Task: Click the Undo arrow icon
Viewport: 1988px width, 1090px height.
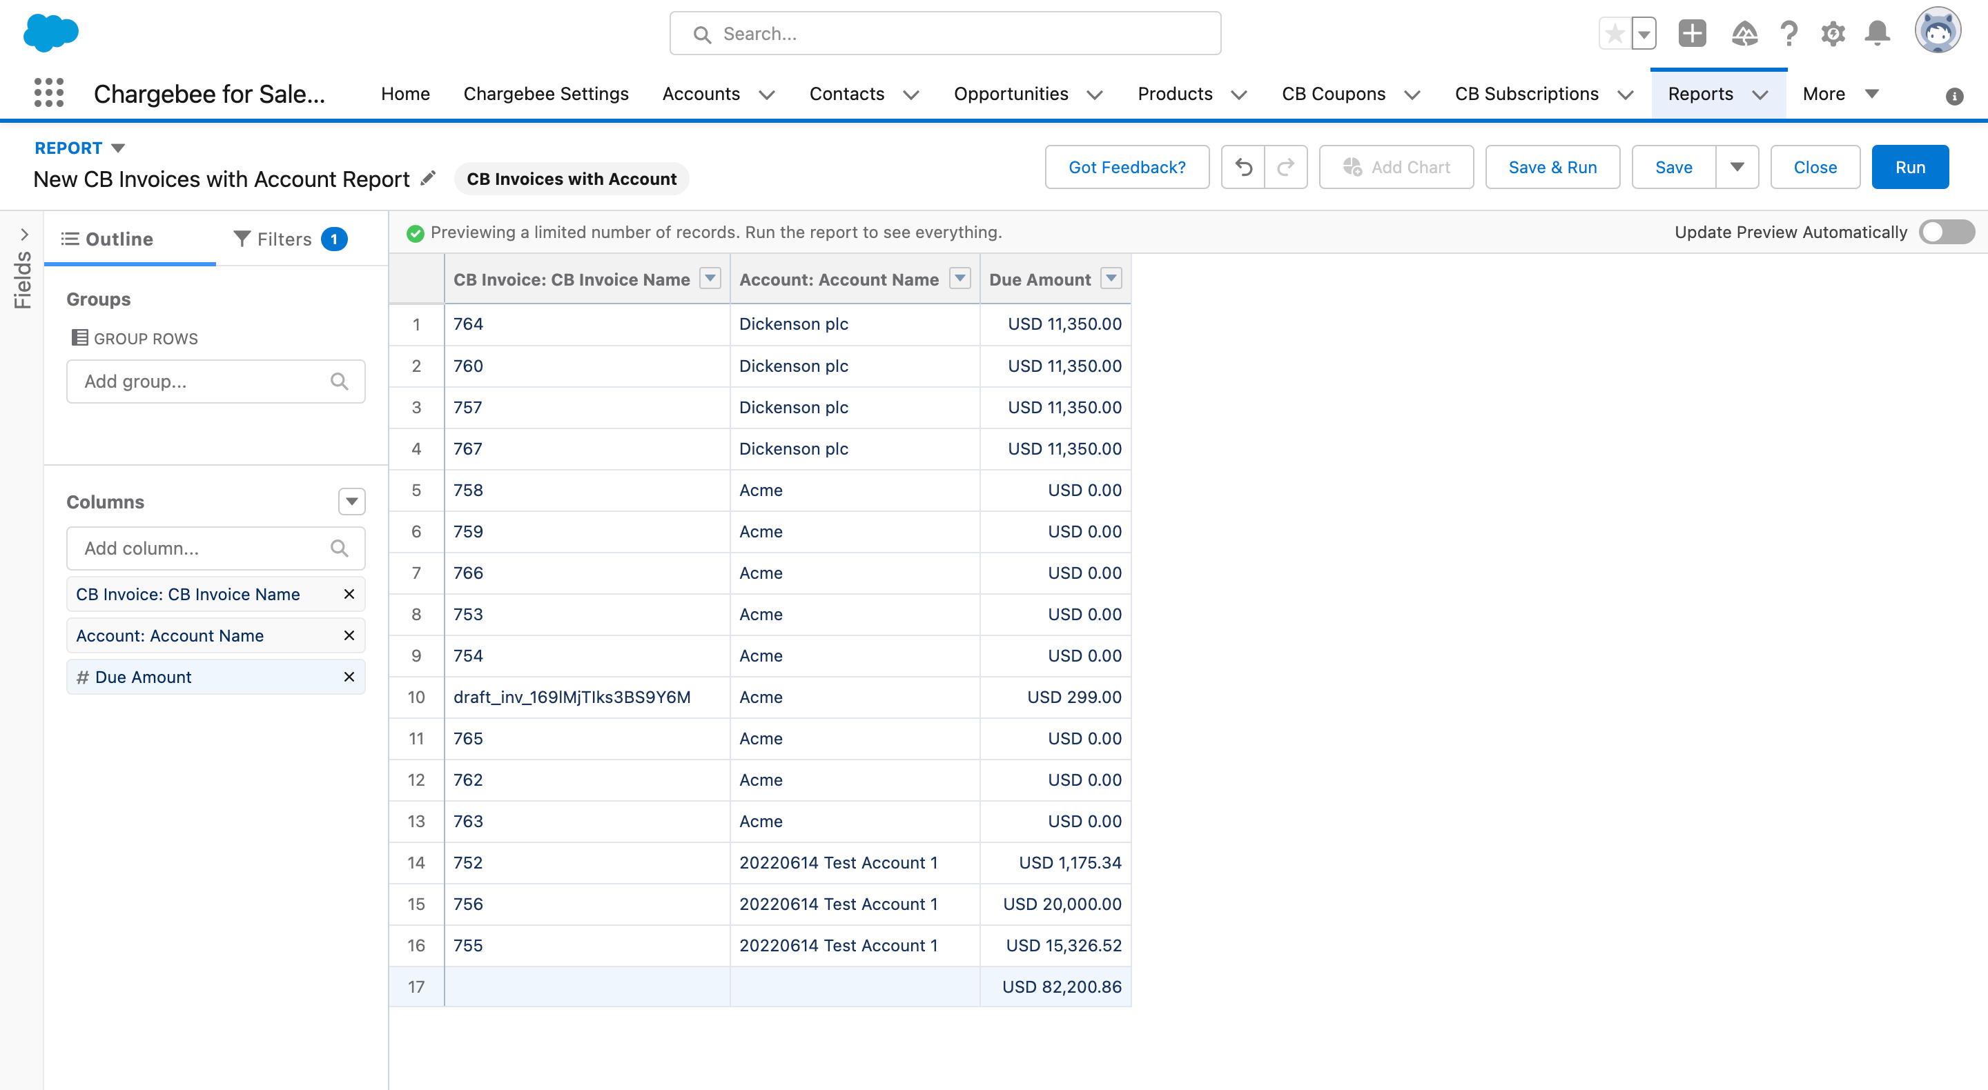Action: point(1243,167)
